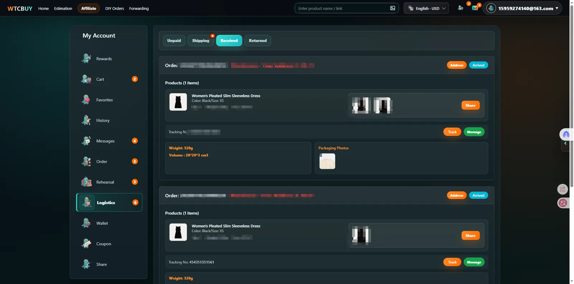
Task: Expand the collapsed side panel arrow
Action: pyautogui.click(x=565, y=143)
